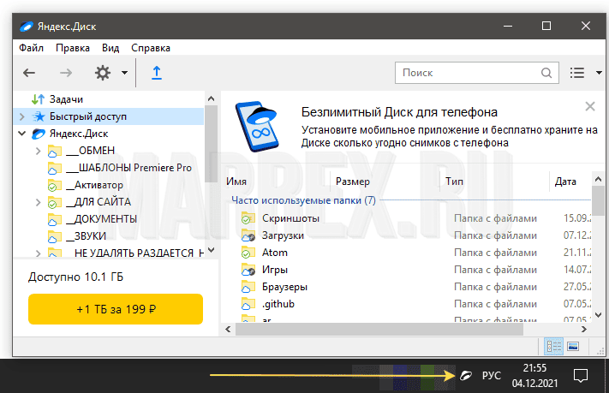
Task: Select Задачи in the sidebar tree
Action: click(66, 99)
